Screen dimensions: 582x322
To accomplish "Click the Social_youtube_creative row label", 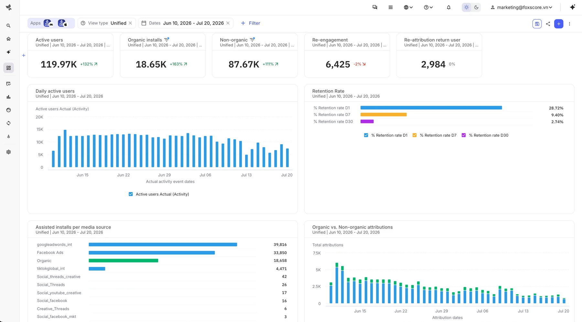I will pyautogui.click(x=59, y=293).
